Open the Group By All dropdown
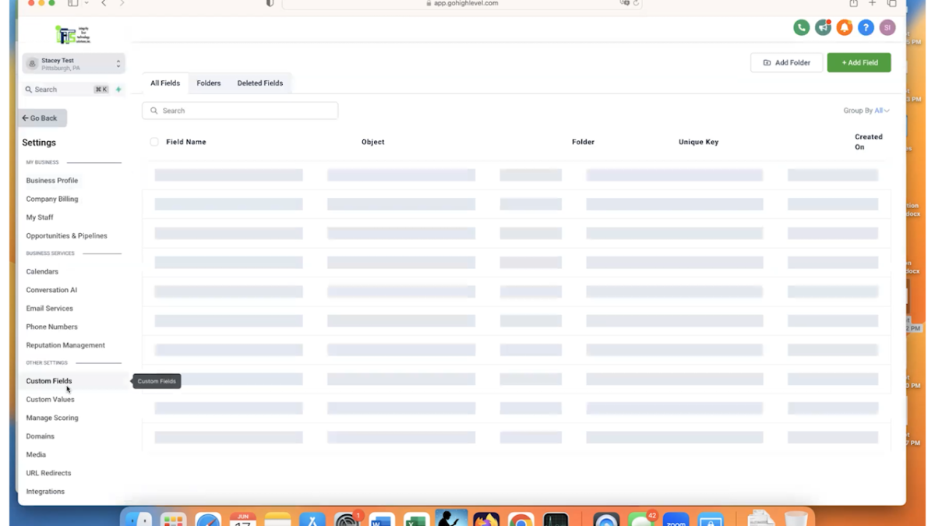935x526 pixels. tap(880, 110)
